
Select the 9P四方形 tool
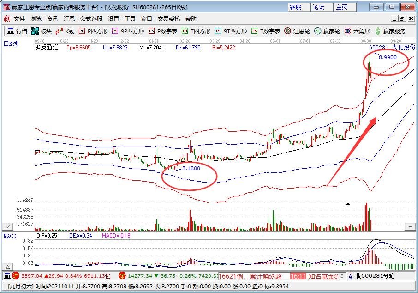(128, 31)
